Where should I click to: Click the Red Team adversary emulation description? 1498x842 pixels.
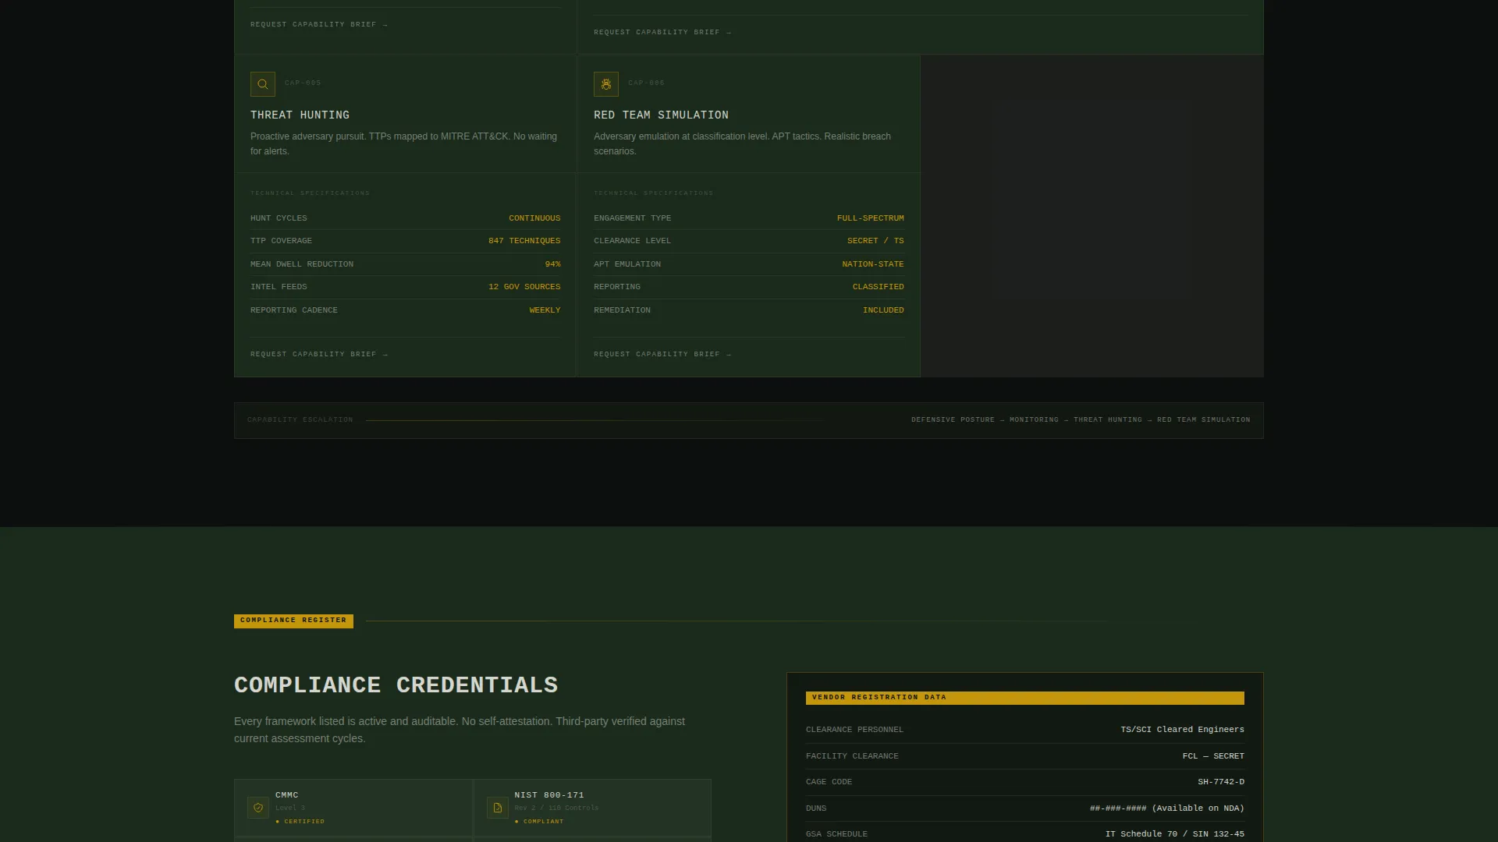coord(742,143)
